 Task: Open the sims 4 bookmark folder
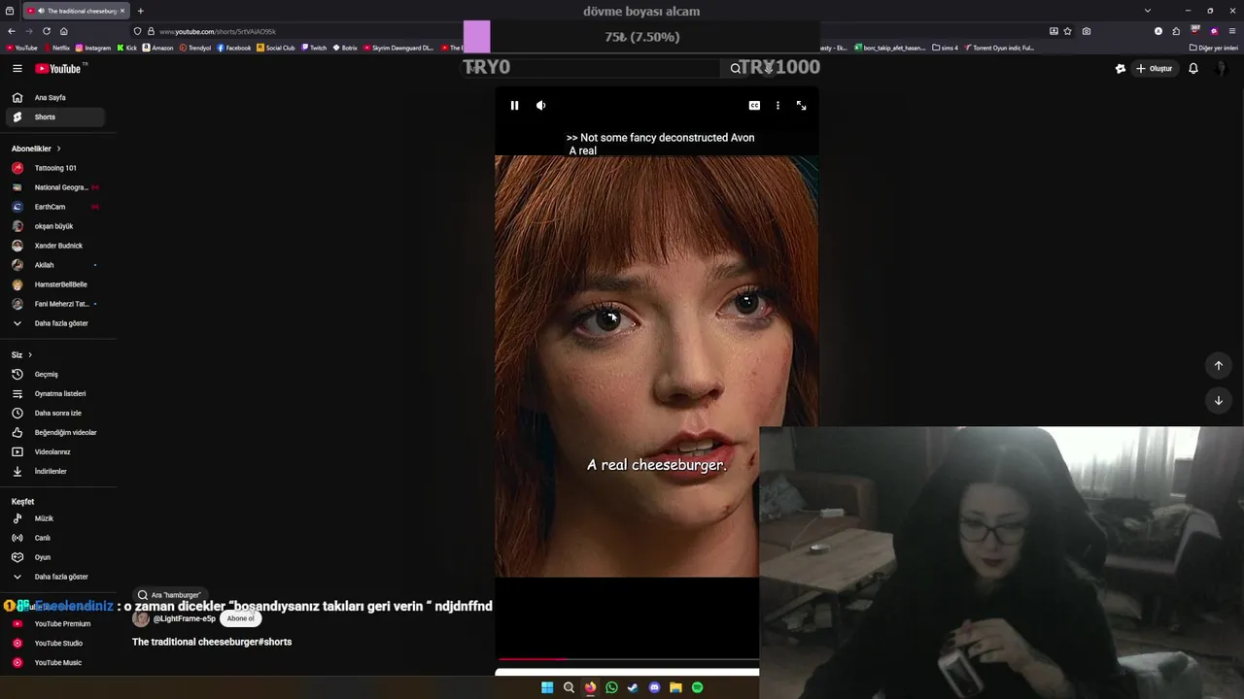pyautogui.click(x=945, y=48)
